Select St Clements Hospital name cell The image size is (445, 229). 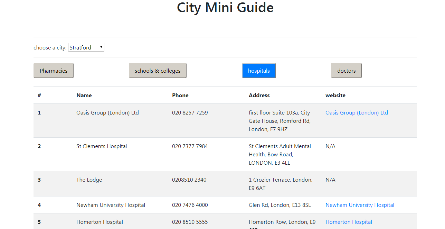point(102,146)
